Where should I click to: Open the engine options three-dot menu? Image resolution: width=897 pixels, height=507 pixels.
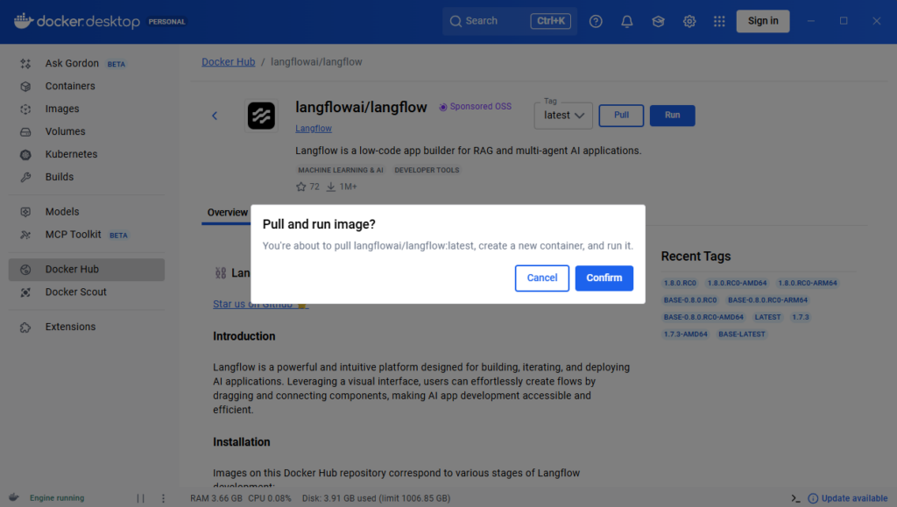163,497
